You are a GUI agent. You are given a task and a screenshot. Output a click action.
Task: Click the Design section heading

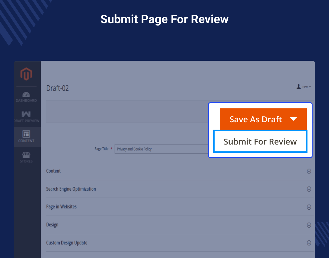(x=52, y=225)
